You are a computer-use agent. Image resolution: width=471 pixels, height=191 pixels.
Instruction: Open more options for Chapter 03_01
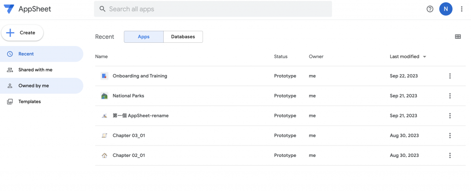click(450, 136)
